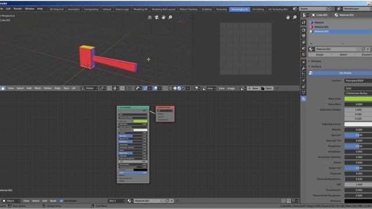Open the Slot 3 material slot dropdown
Image resolution: width=372 pixels, height=209 pixels.
116,201
